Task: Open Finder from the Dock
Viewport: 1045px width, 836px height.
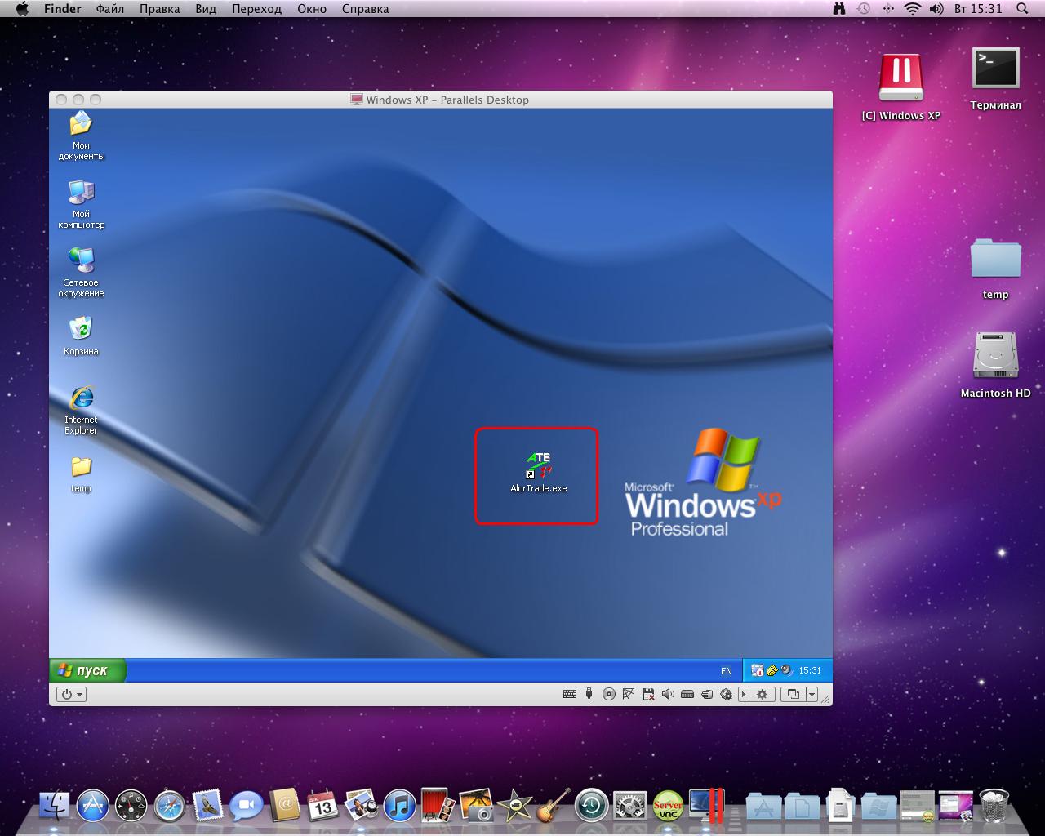Action: point(56,805)
